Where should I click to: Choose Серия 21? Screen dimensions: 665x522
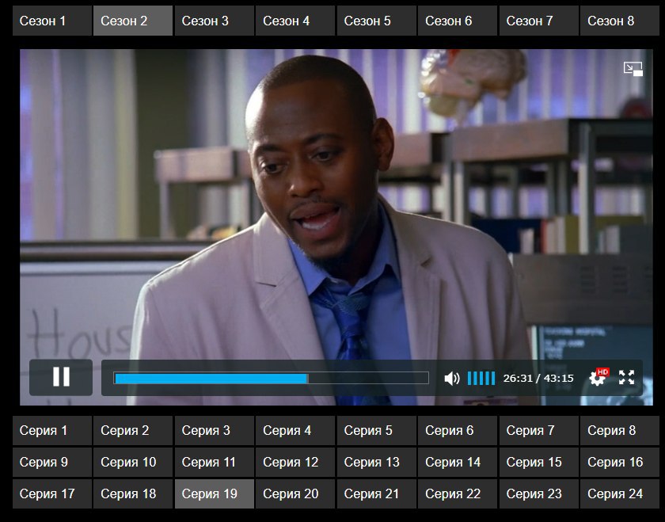(377, 494)
